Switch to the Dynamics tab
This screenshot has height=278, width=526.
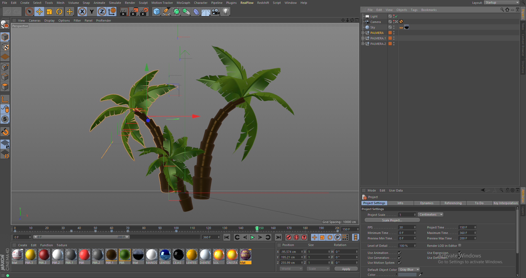pyautogui.click(x=427, y=203)
